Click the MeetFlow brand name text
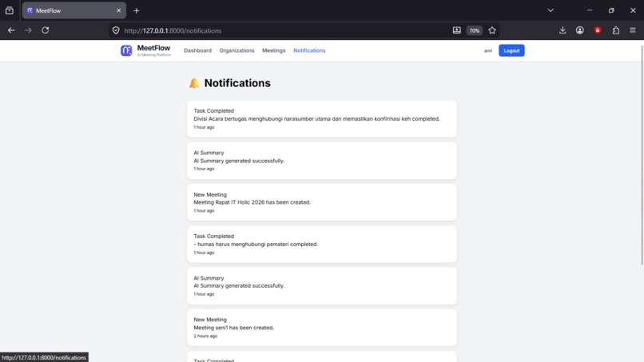Screen dimensions: 644x362 153,48
